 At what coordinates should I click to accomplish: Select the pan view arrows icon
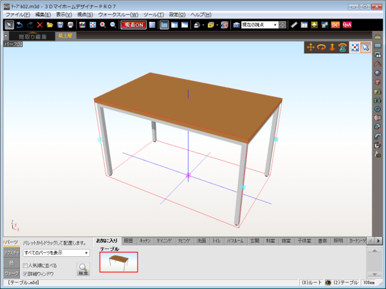click(x=310, y=48)
